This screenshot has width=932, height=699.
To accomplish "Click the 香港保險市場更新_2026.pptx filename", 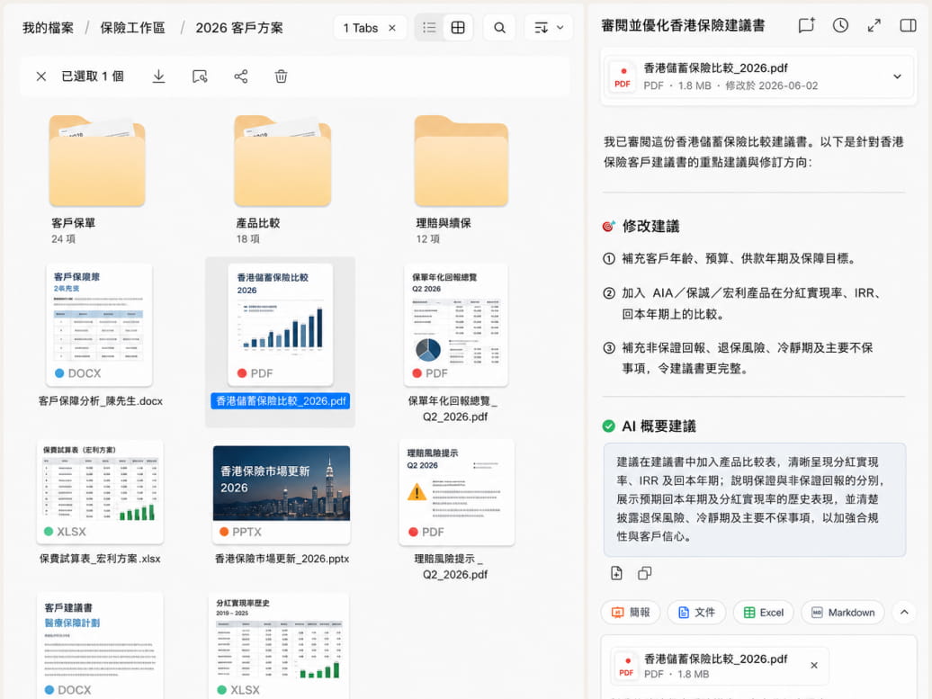I will pos(282,559).
